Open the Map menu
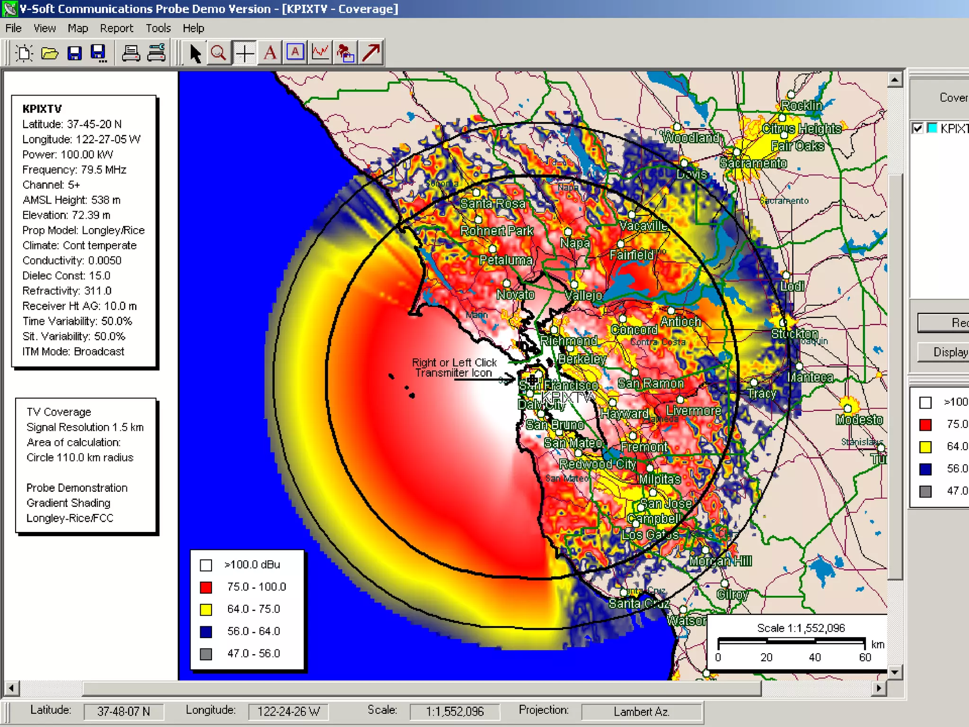Screen dimensions: 969x727 tap(78, 28)
